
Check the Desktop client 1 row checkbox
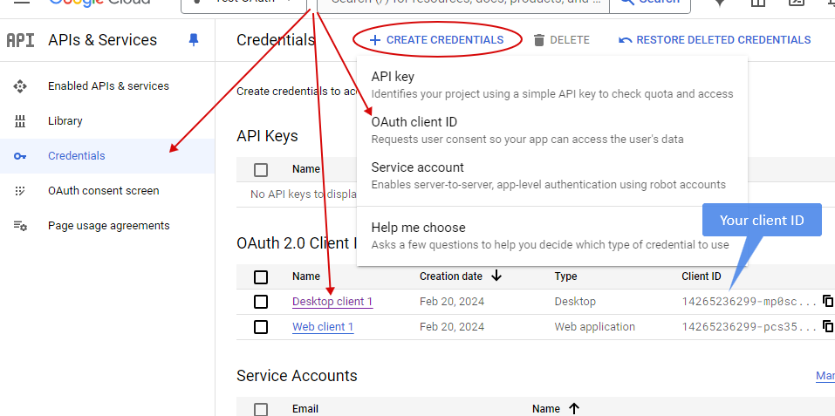pyautogui.click(x=261, y=302)
